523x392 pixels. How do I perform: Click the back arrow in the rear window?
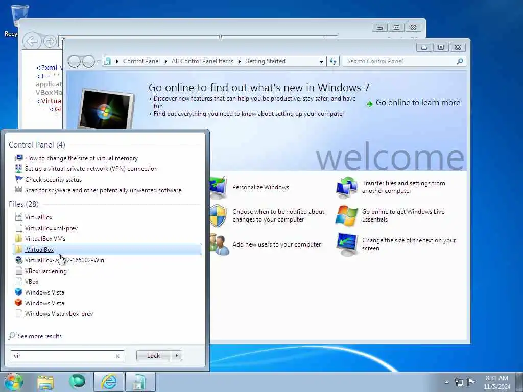pos(32,42)
